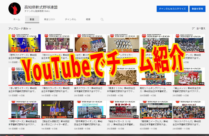The width and height of the screenshot is (209, 136).
Task: Open the 伊野ベアーズ batter thumbnail
Action: (25, 110)
